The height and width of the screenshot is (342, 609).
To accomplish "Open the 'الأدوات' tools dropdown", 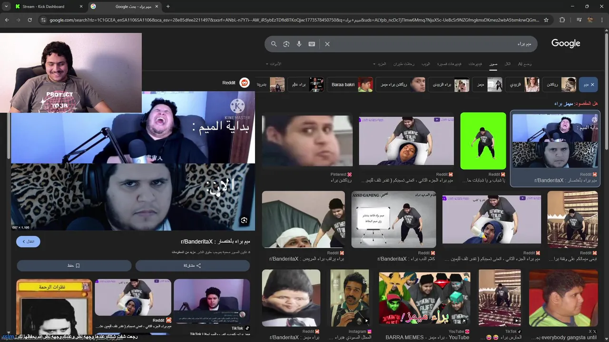I will coord(274,64).
